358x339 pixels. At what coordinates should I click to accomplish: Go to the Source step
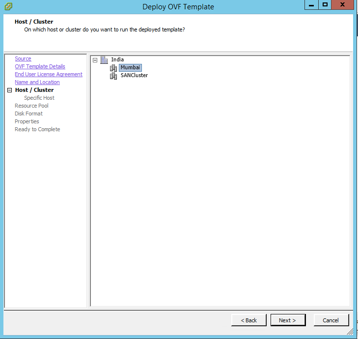(x=23, y=58)
